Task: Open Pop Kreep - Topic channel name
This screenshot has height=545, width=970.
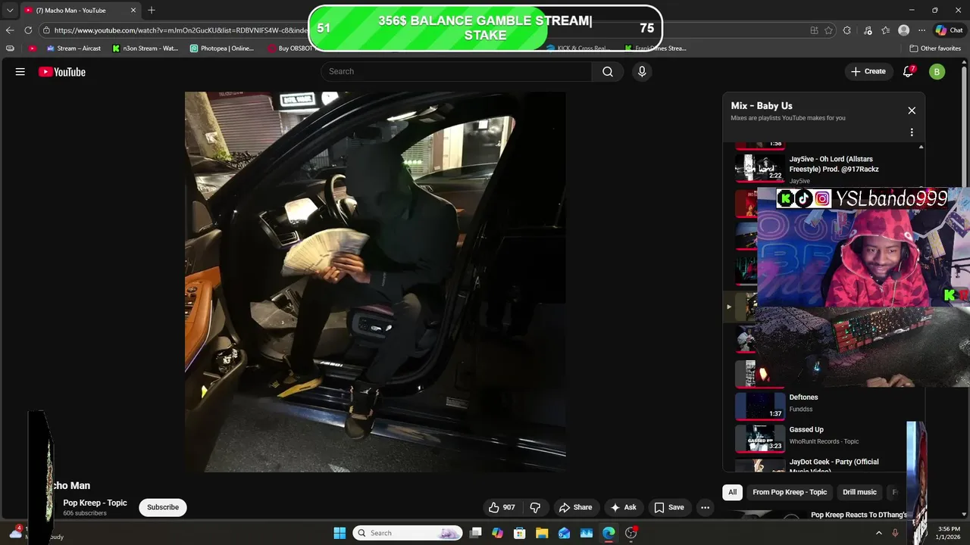Action: point(95,503)
